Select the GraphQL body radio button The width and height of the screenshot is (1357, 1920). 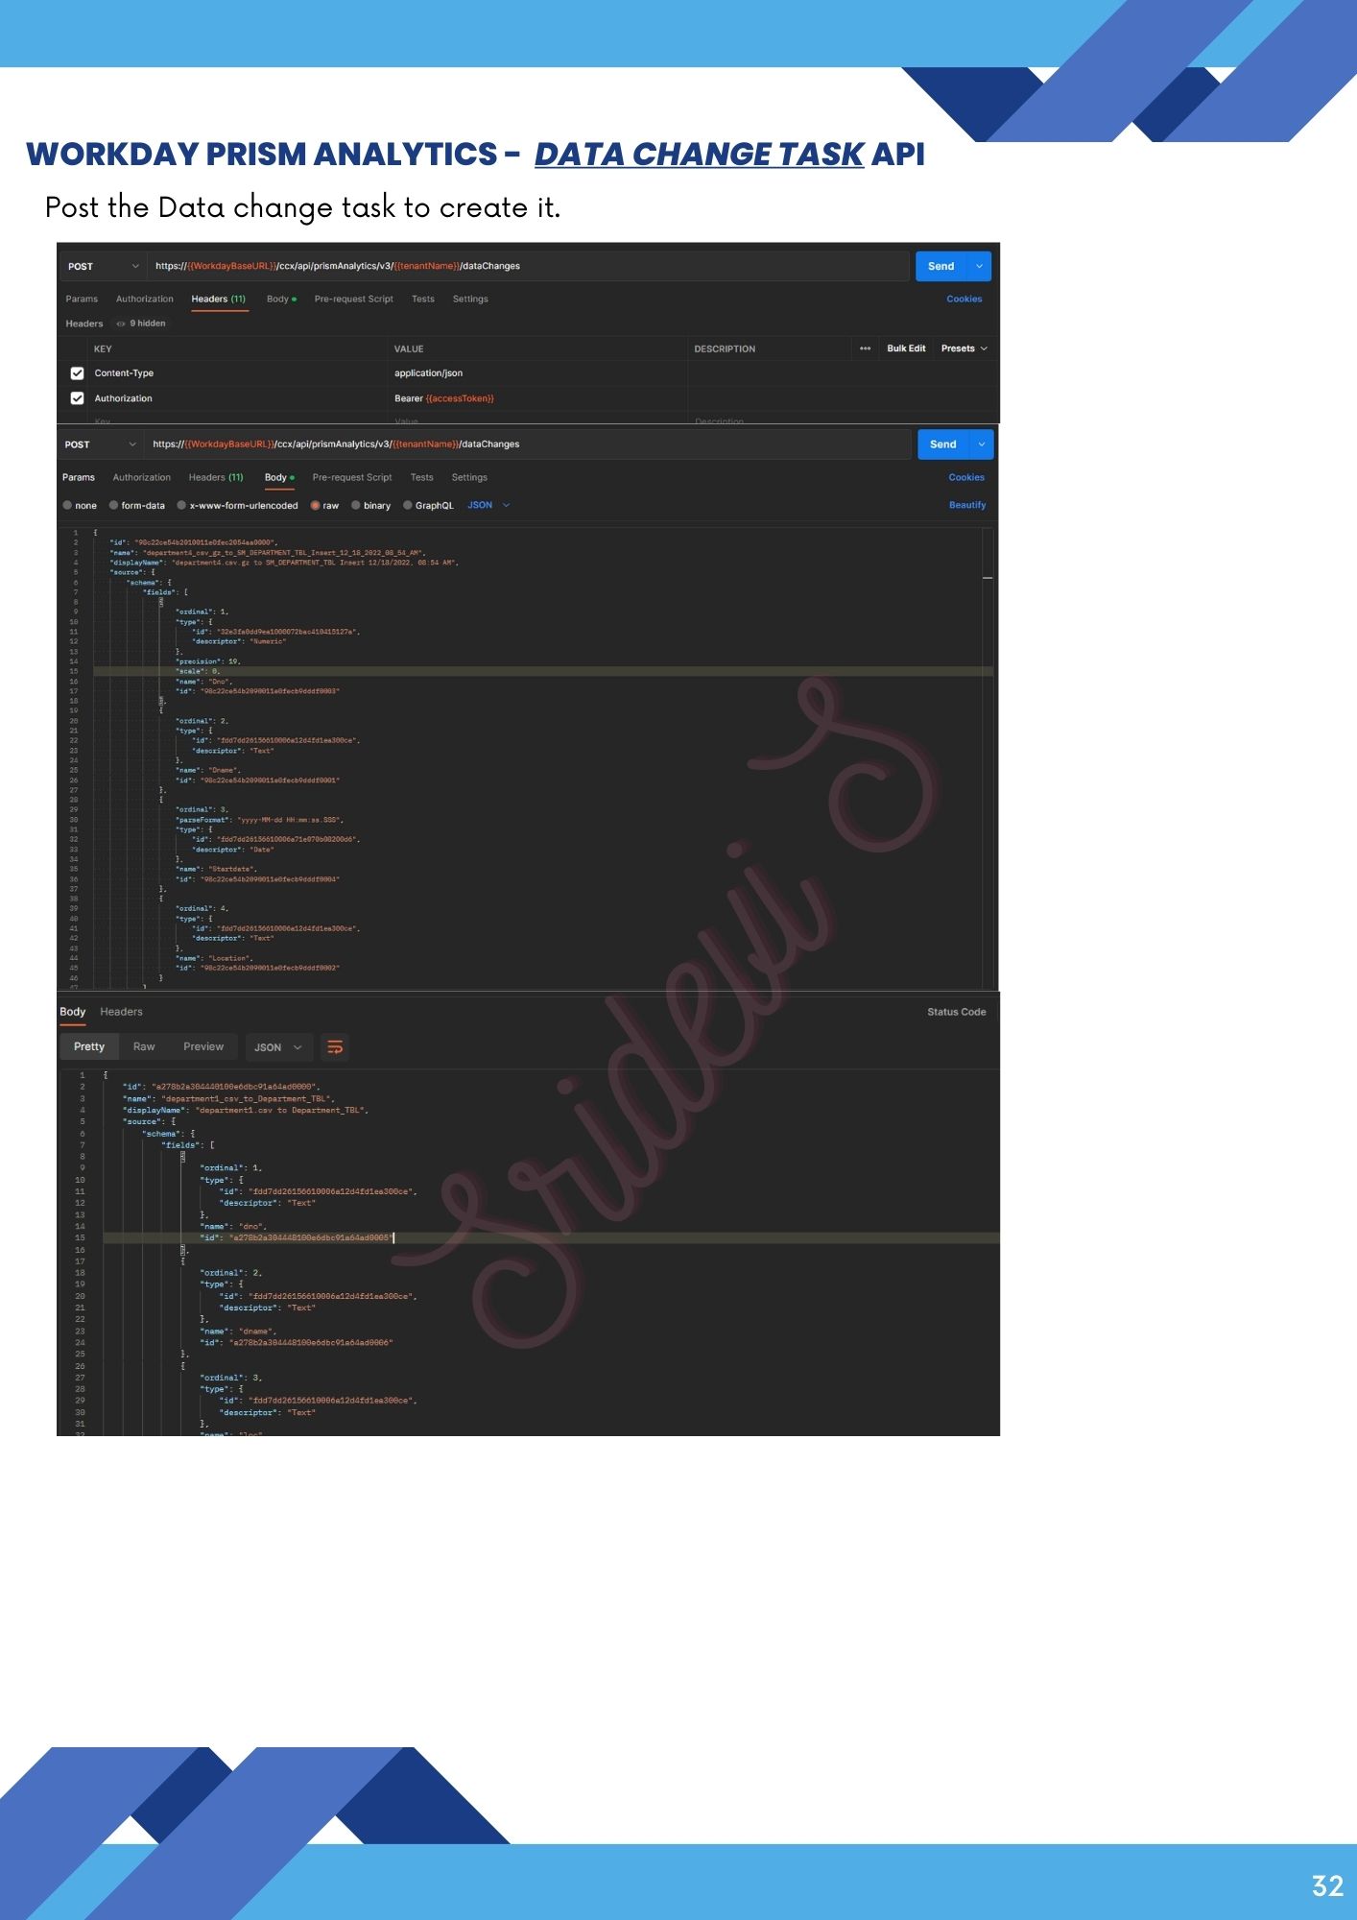pos(408,505)
